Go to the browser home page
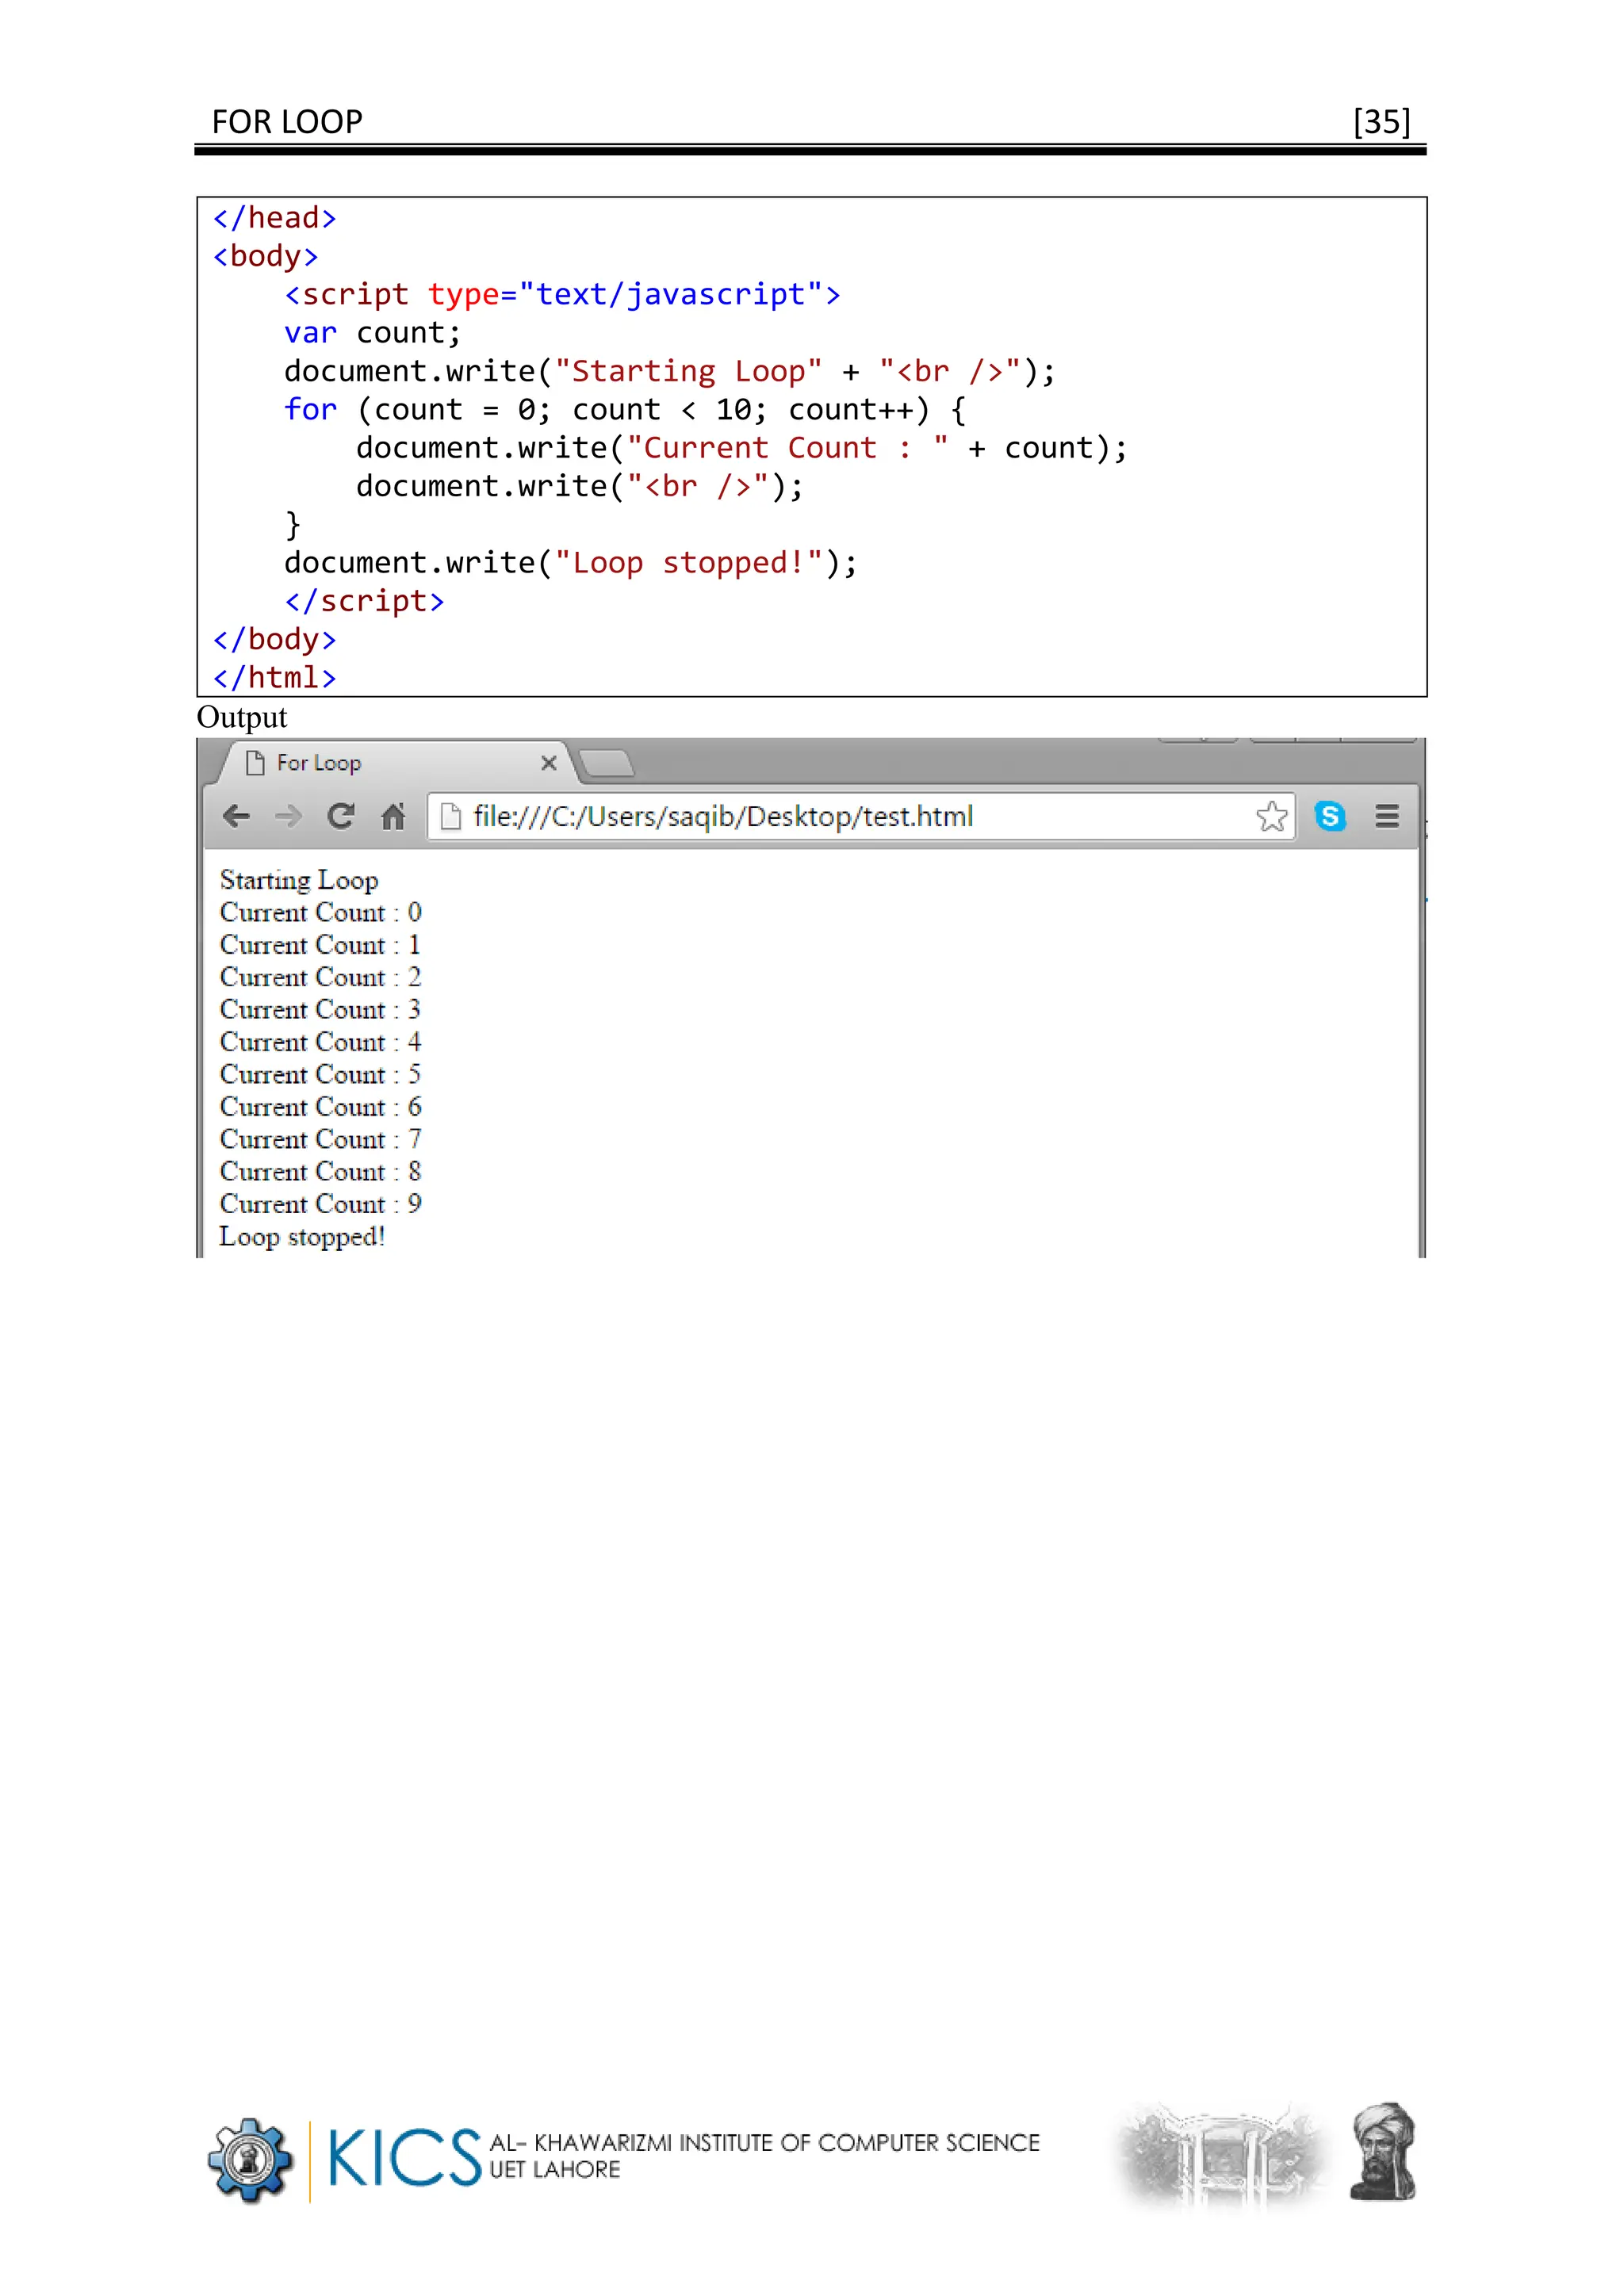1624x2296 pixels. tap(393, 816)
